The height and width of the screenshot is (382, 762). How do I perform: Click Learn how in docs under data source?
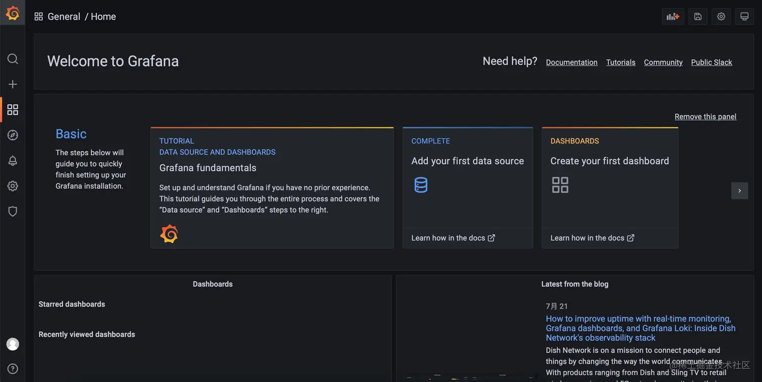click(453, 238)
